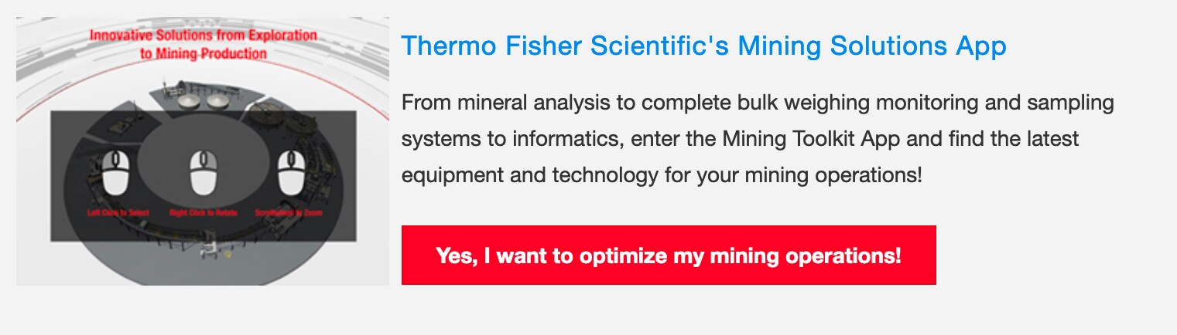Click the scroll wheel zoom mouse icon
The width and height of the screenshot is (1177, 335).
(289, 171)
